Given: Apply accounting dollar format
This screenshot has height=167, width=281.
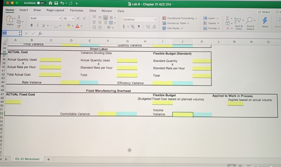Looking at the screenshot, I should pyautogui.click(x=124, y=27).
